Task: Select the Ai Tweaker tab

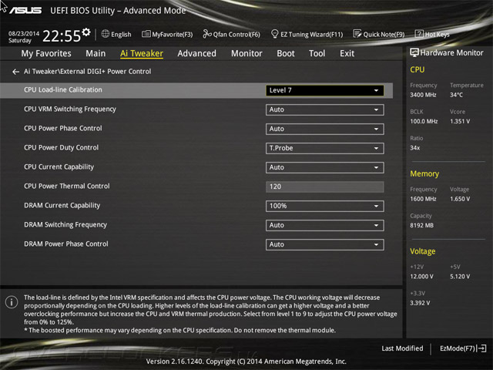Action: [142, 53]
